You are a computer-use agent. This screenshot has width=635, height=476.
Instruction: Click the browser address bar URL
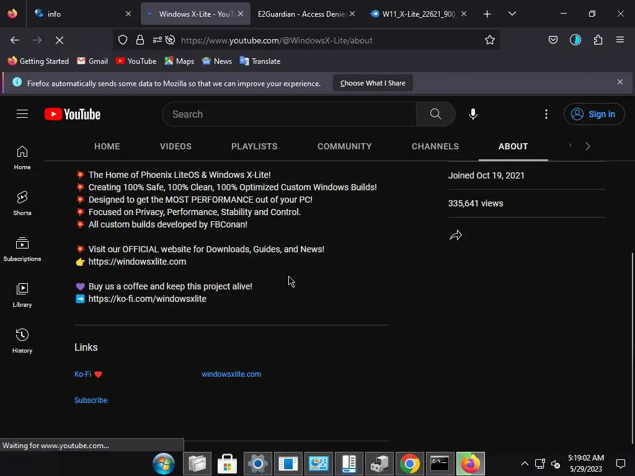[277, 40]
